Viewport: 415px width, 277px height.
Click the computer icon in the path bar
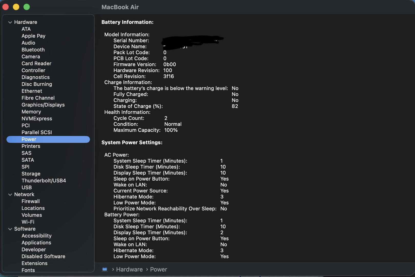pos(105,269)
